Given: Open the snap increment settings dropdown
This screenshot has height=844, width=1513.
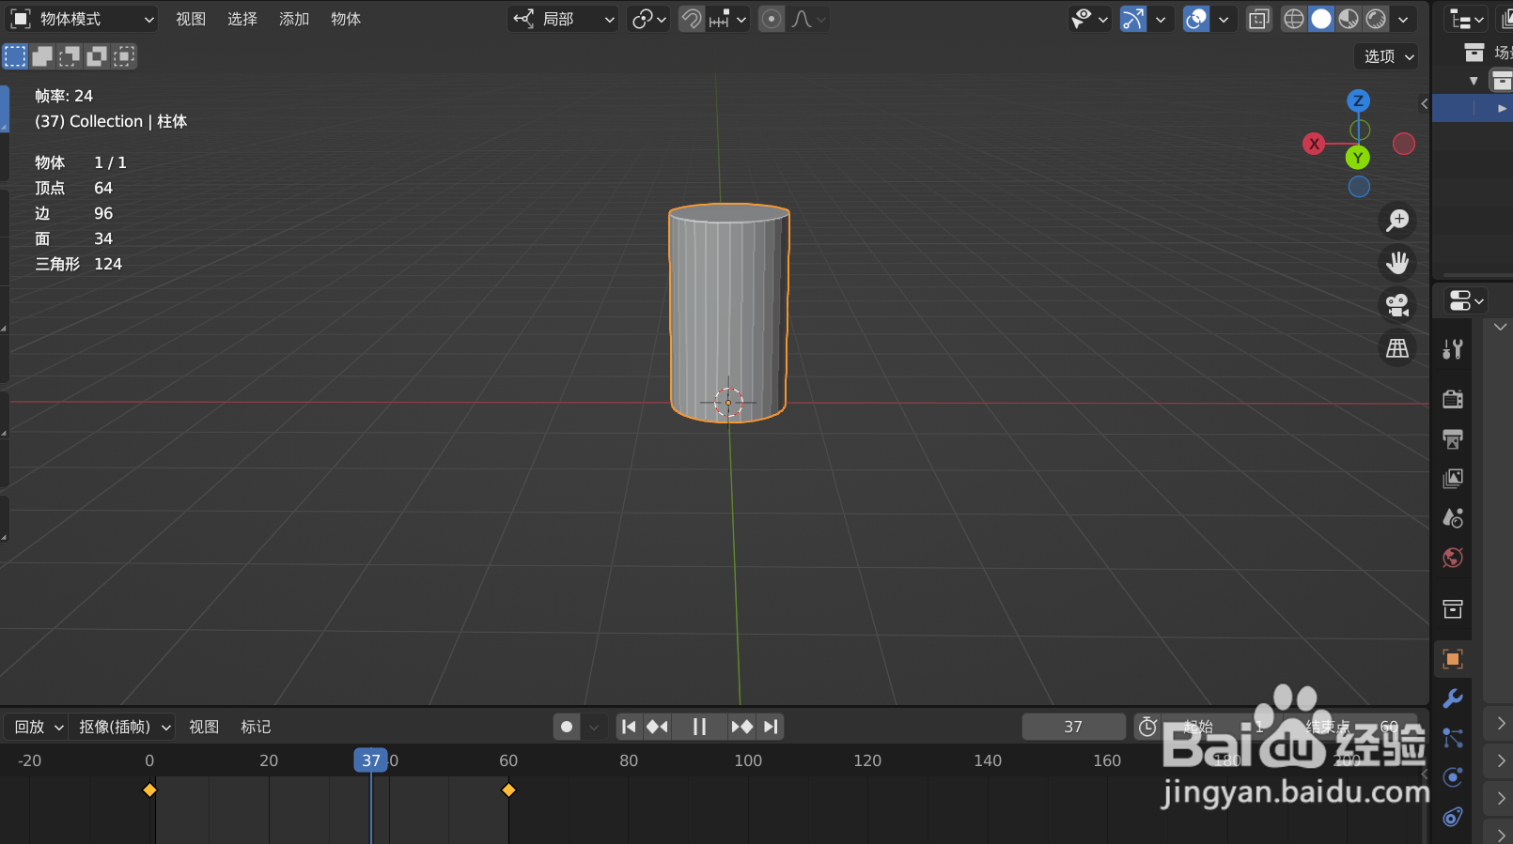Looking at the screenshot, I should pos(727,19).
